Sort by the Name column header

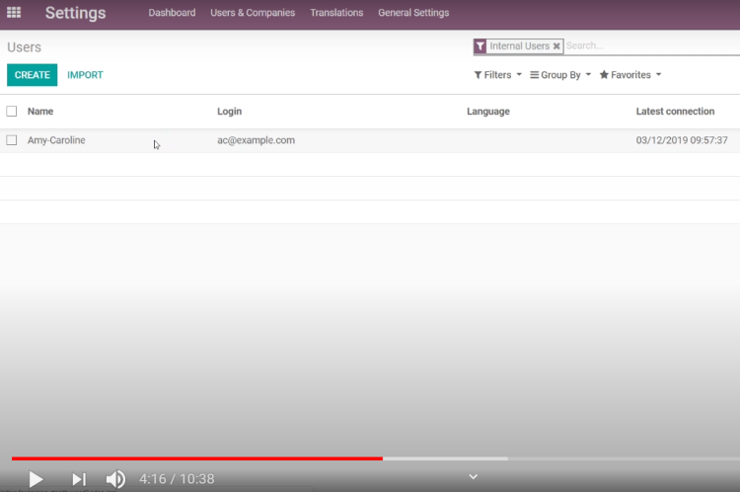(x=40, y=111)
